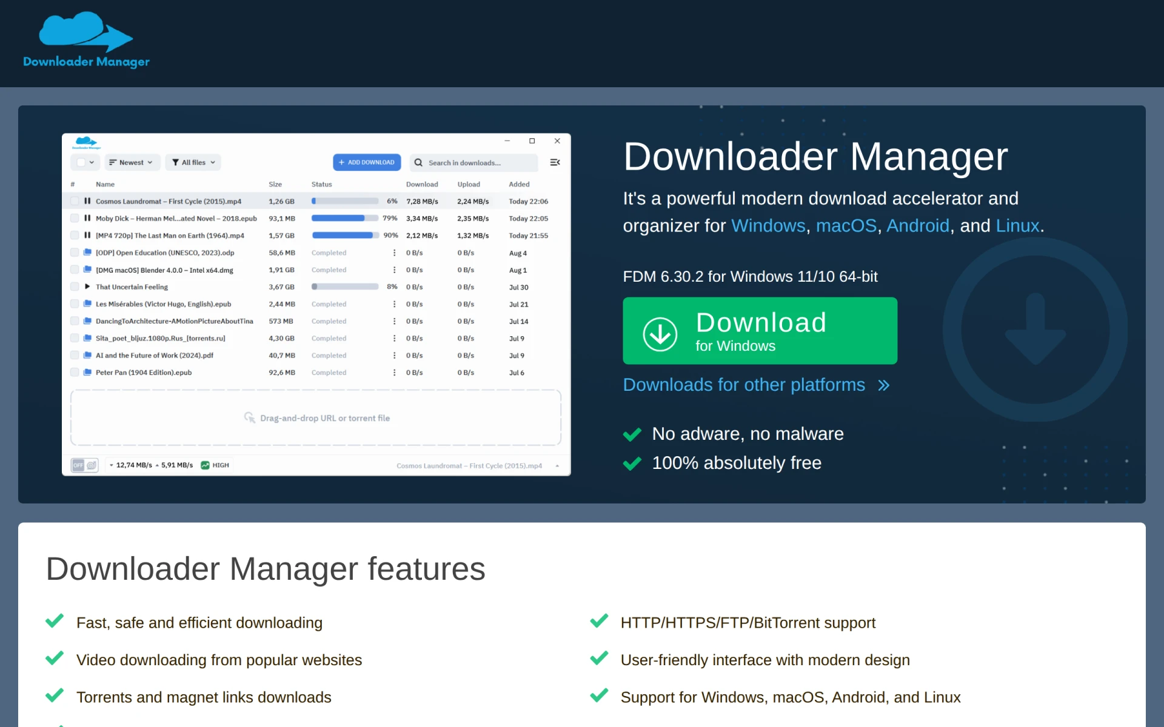Image resolution: width=1164 pixels, height=727 pixels.
Task: Sort list by the Size column header
Action: 275,184
